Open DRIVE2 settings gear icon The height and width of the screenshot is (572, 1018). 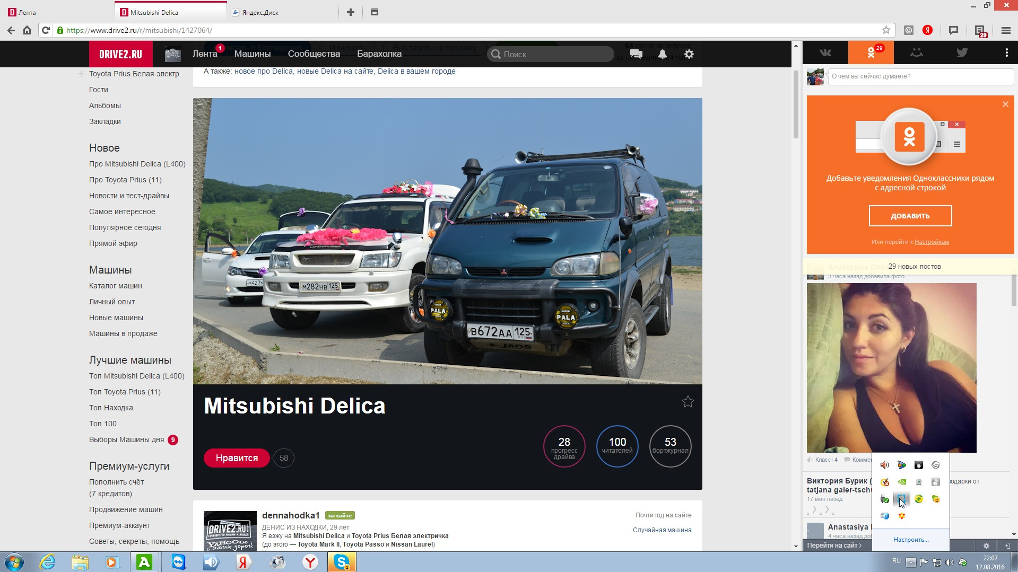pyautogui.click(x=689, y=54)
